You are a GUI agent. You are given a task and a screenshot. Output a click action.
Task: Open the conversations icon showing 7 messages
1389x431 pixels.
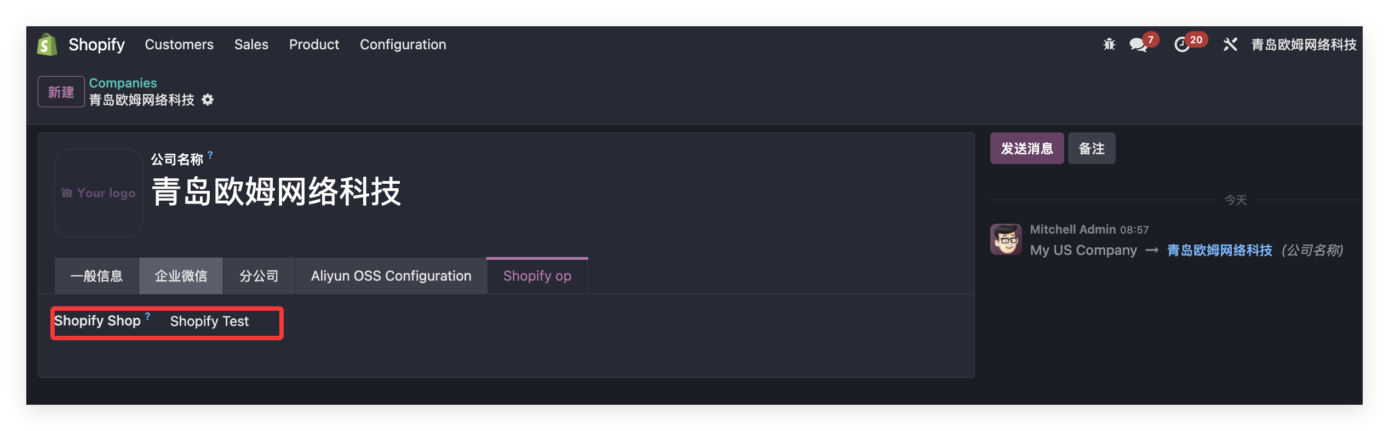click(1138, 45)
